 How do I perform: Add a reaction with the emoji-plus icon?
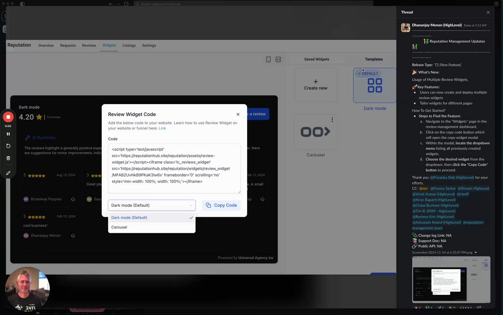click(479, 308)
